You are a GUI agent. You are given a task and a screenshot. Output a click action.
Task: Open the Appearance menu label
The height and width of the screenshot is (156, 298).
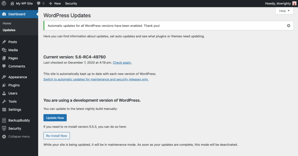(x=18, y=77)
